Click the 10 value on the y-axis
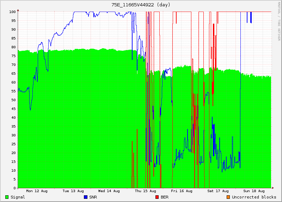The height and width of the screenshot is (202, 282). 13,171
